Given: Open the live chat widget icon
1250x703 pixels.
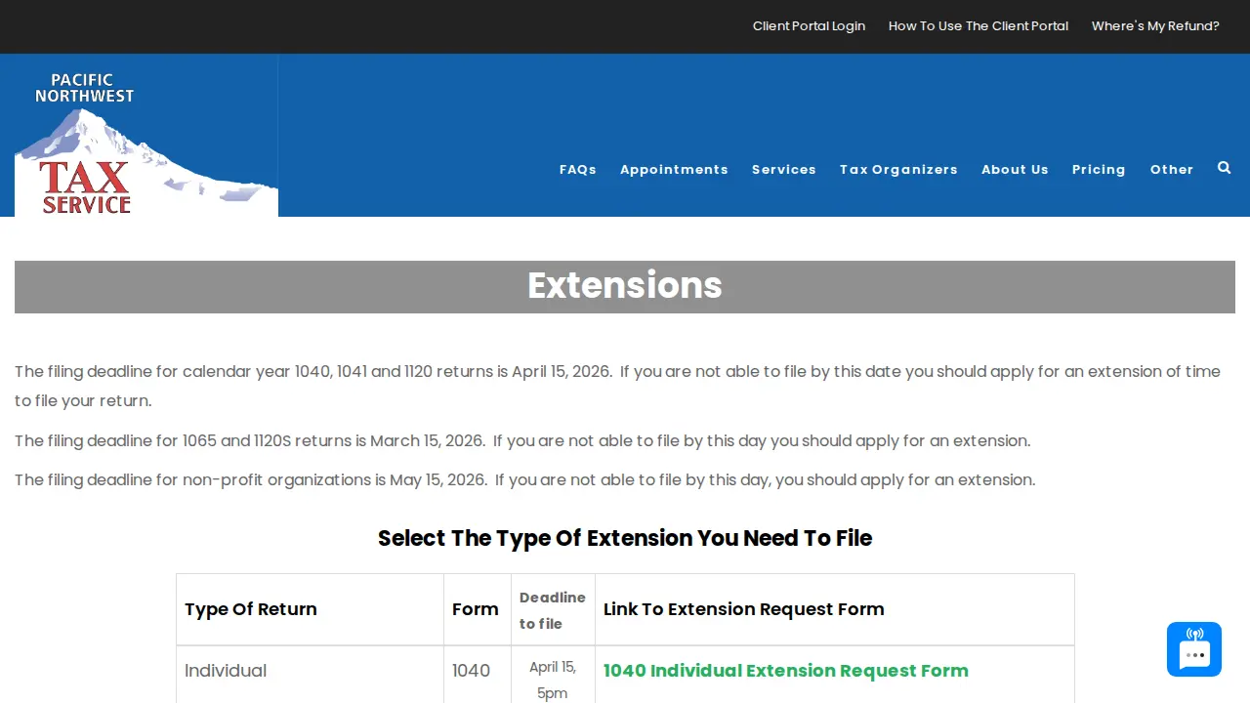Looking at the screenshot, I should click(x=1194, y=649).
